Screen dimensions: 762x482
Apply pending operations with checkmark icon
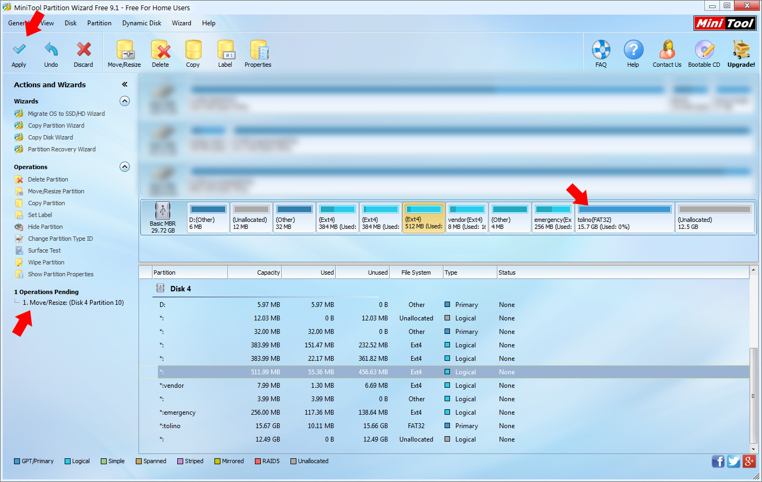(19, 54)
